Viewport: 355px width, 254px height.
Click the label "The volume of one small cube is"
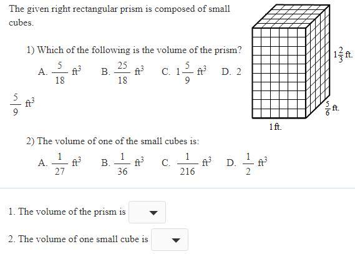point(78,239)
